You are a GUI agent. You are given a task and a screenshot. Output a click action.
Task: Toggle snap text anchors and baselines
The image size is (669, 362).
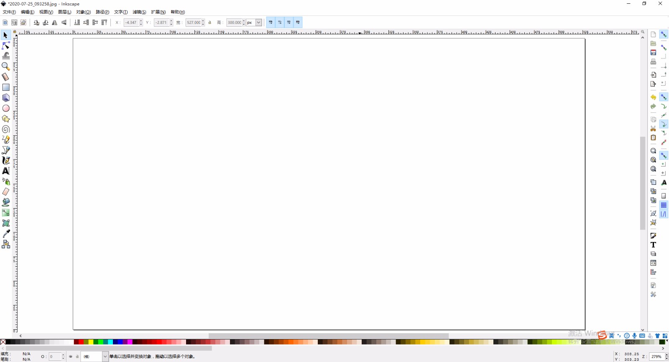(664, 183)
